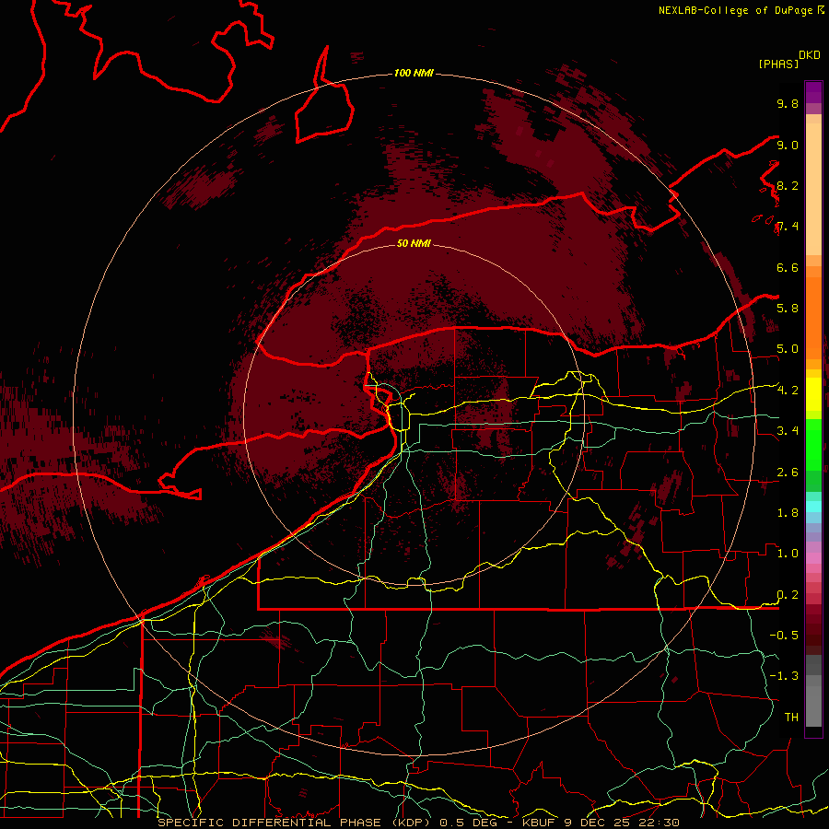Click the 9.0 value on color scale
Screen dimensions: 829x829
[788, 145]
